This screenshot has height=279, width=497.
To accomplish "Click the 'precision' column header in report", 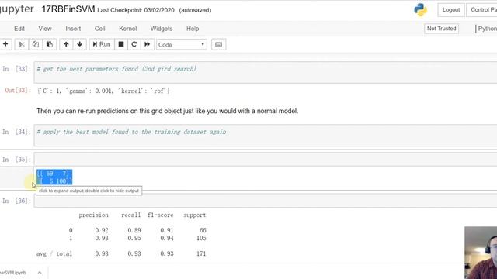I will coord(93,215).
